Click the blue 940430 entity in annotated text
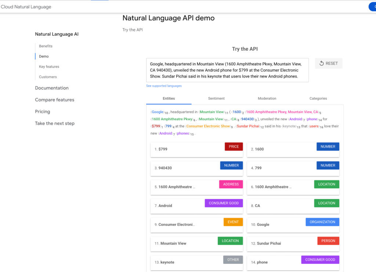Viewport: 376px width, 272px height. point(247,119)
